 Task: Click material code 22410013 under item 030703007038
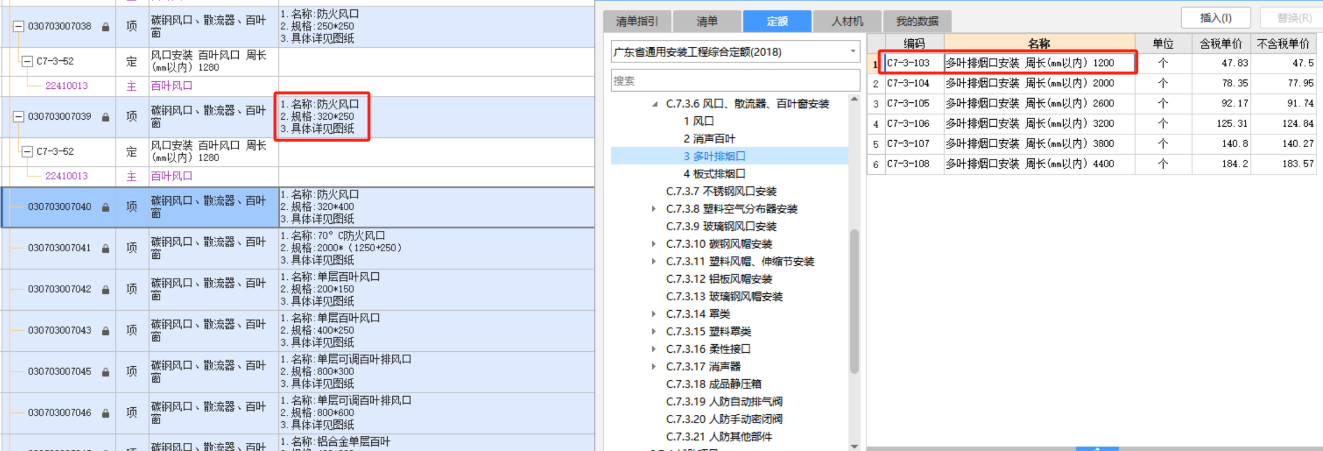coord(67,86)
